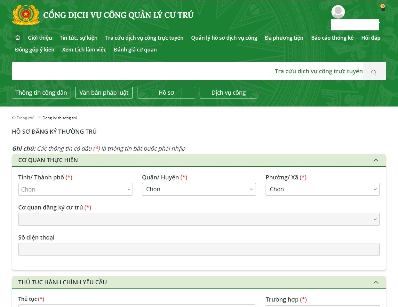Open the Tỉnh/Thành phố dropdown
Screen dimensions: 398x307
pyautogui.click(x=75, y=189)
